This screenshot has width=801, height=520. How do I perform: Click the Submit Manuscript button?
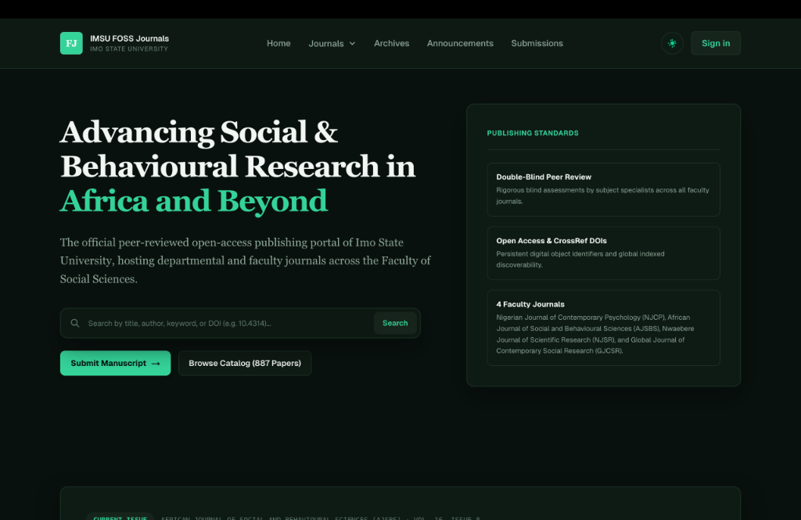[116, 363]
